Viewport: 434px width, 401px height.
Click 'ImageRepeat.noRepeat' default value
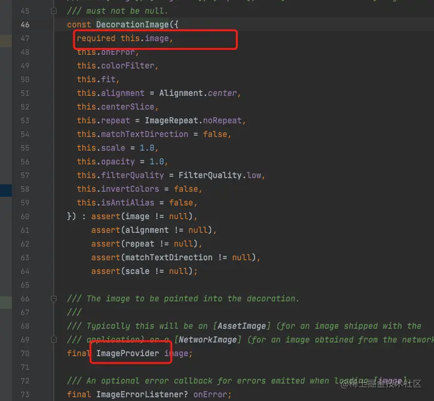pyautogui.click(x=193, y=121)
